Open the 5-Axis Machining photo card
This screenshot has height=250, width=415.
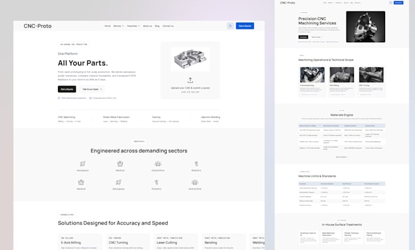pos(312,81)
